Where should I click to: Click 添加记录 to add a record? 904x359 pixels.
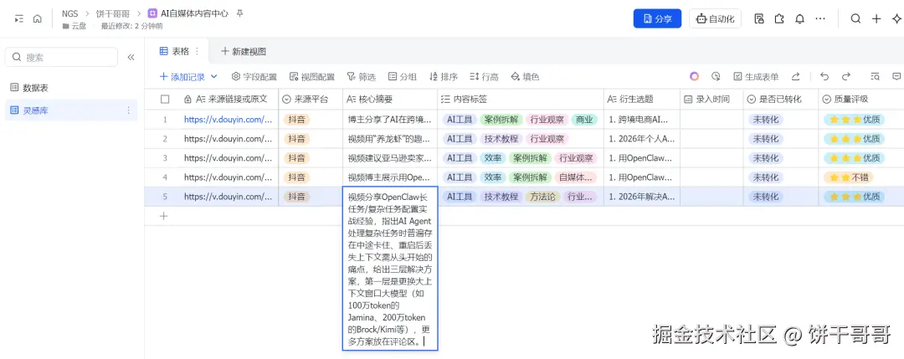point(182,77)
